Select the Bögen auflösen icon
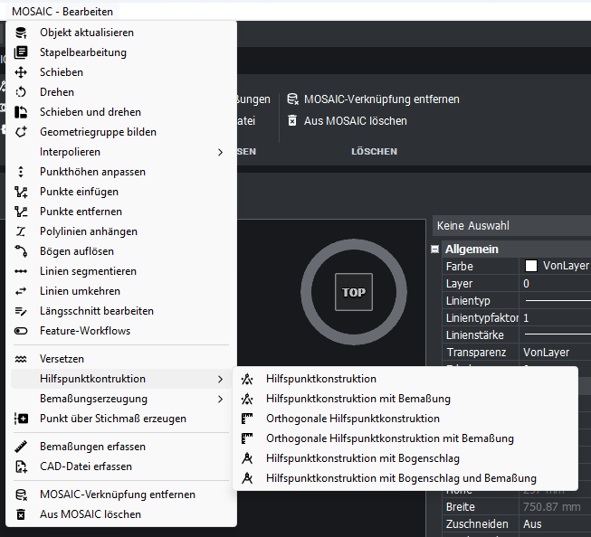This screenshot has height=537, width=591. tap(22, 251)
